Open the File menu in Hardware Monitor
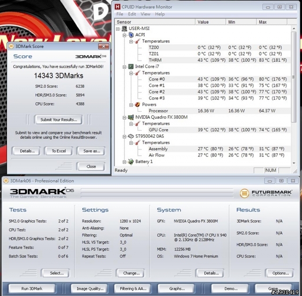 tap(119, 14)
